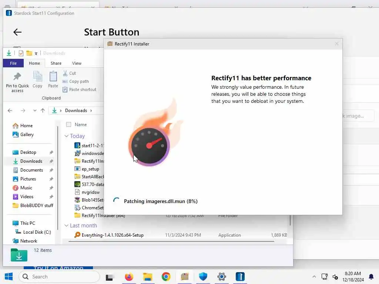Switch to the View ribbon tab
The height and width of the screenshot is (284, 379).
pyautogui.click(x=77, y=63)
